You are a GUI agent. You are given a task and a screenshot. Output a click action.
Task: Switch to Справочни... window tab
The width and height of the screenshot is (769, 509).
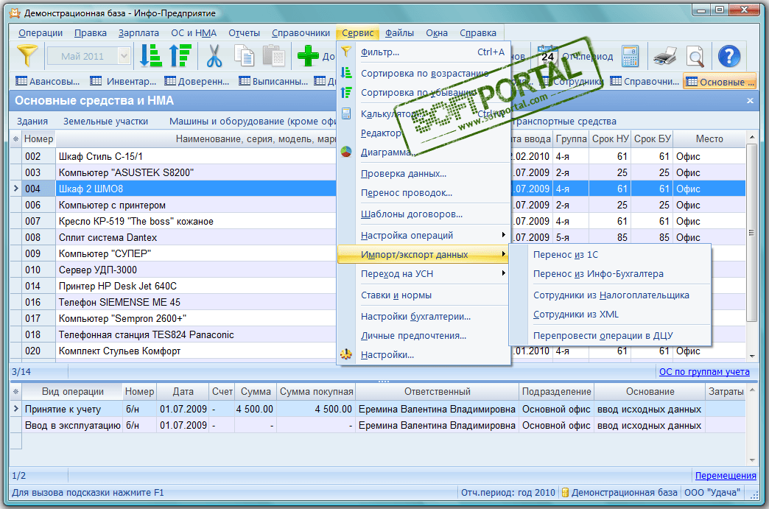(x=645, y=82)
